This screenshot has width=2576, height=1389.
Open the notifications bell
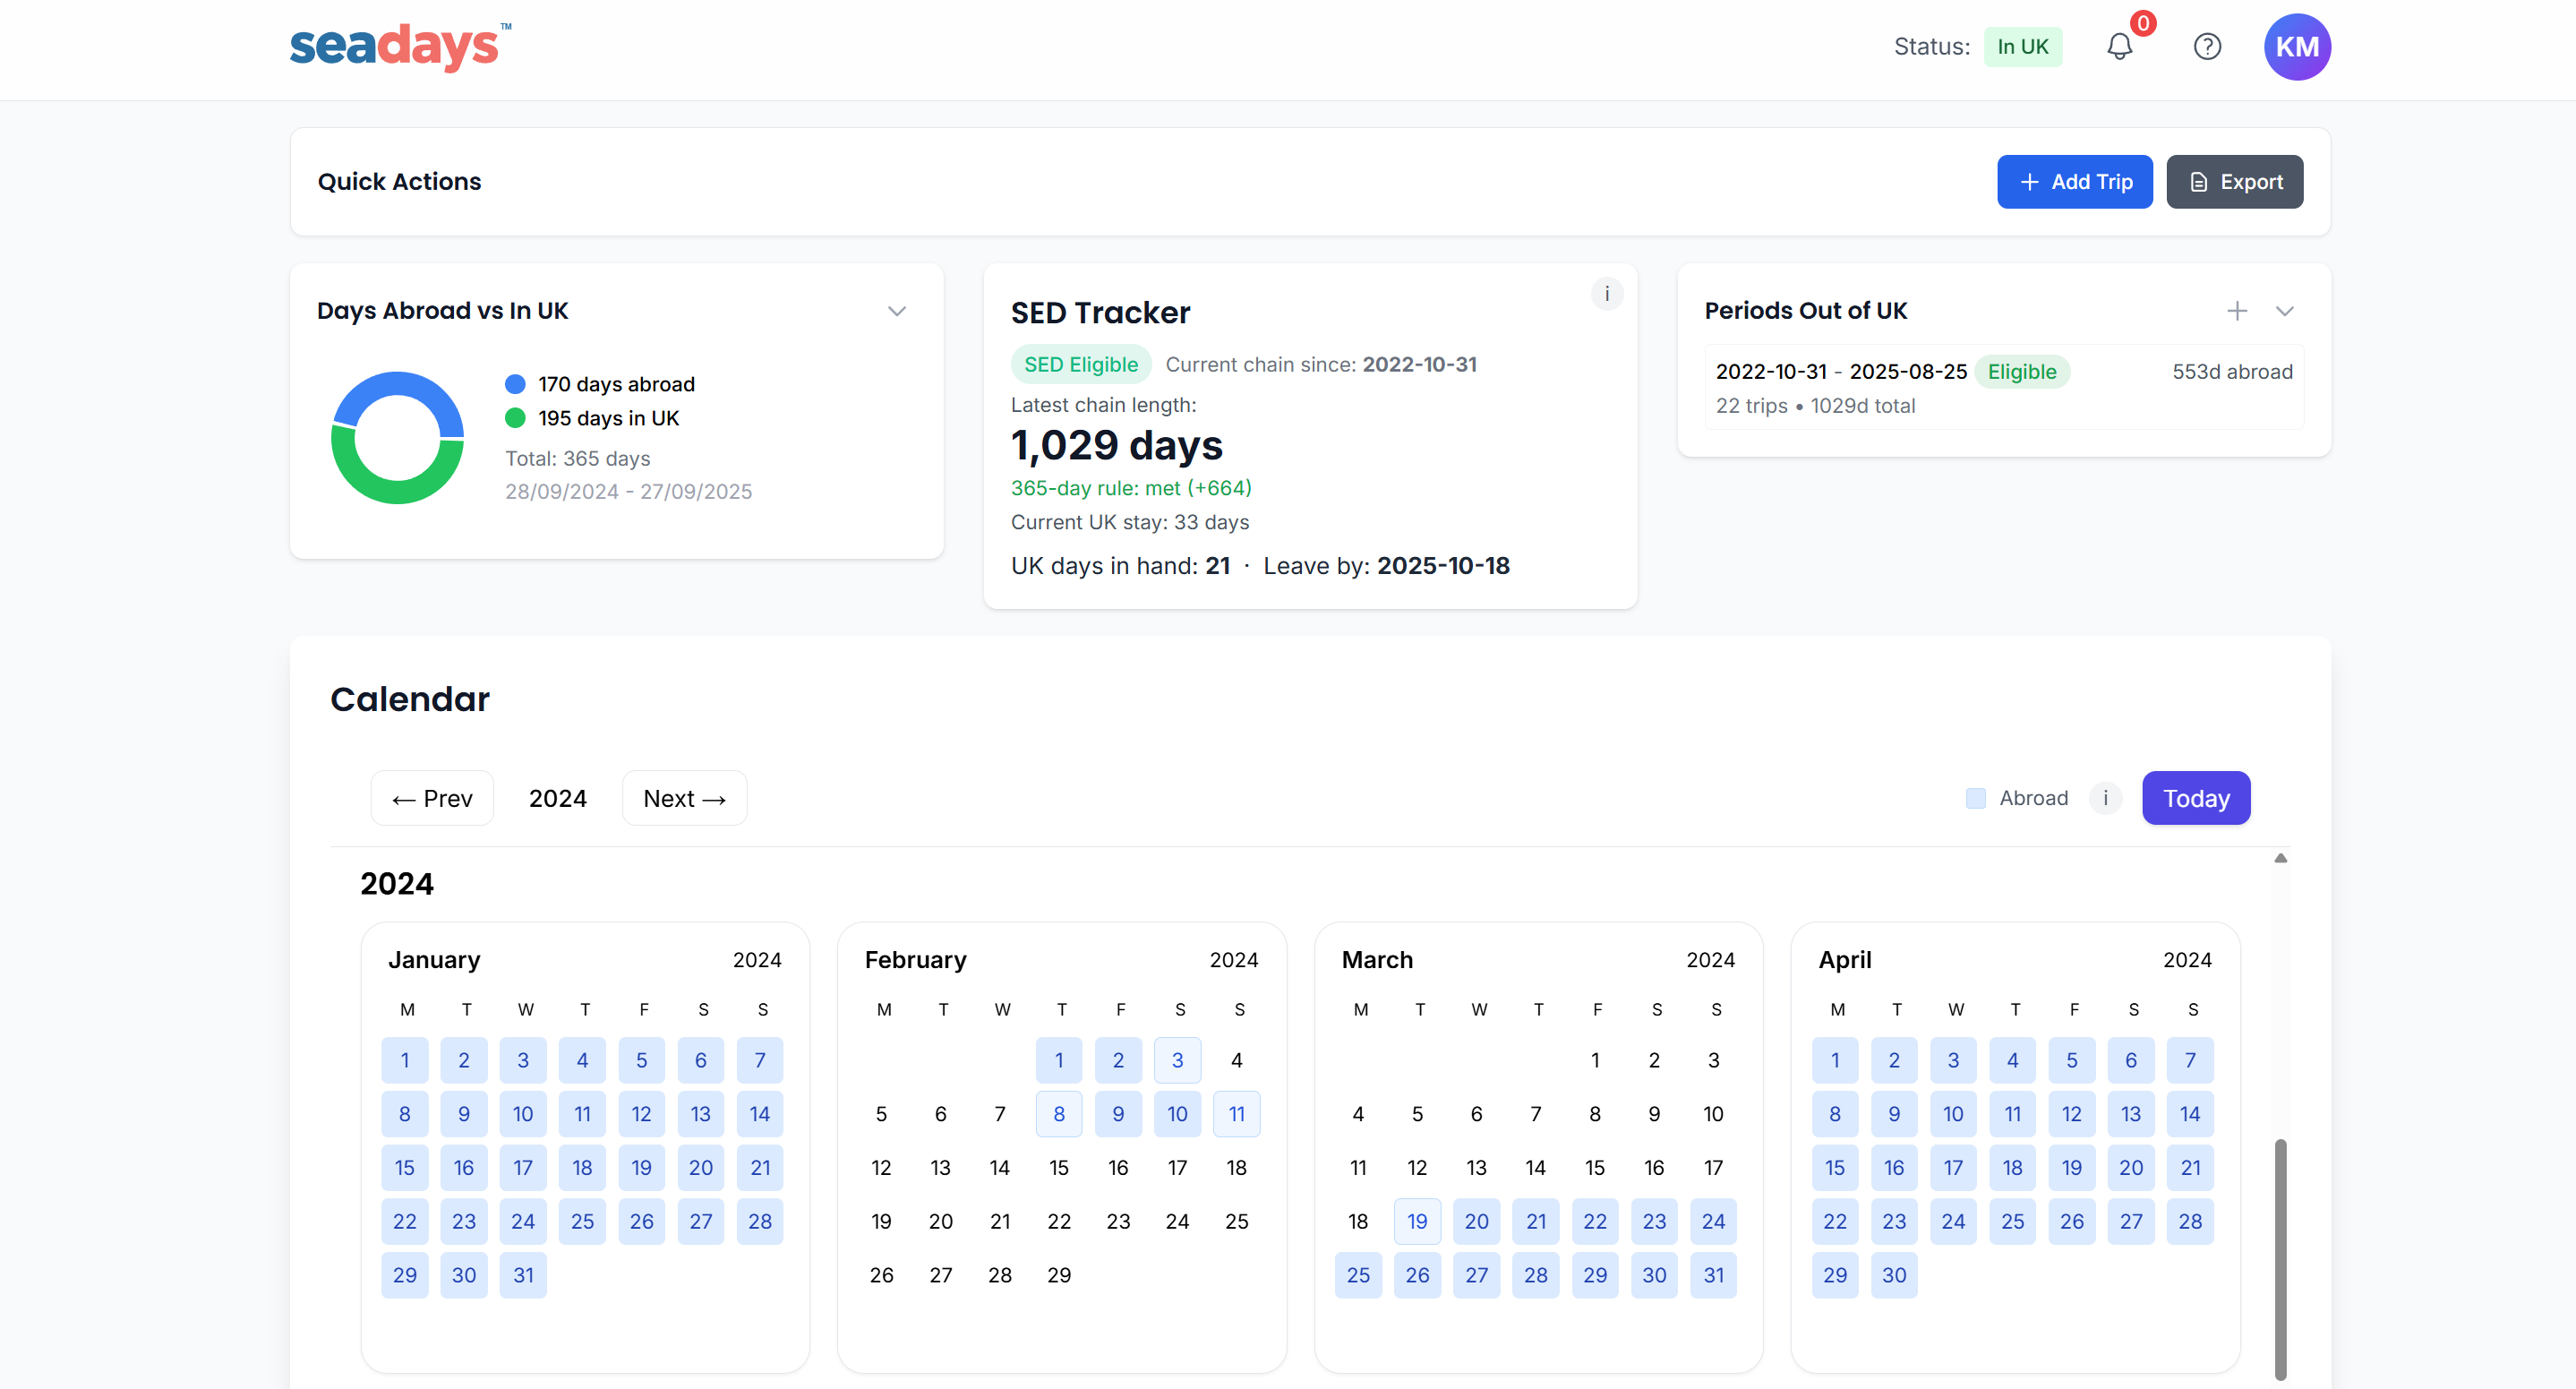point(2119,46)
